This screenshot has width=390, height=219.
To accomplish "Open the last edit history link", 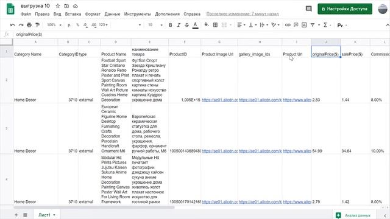I will click(243, 14).
